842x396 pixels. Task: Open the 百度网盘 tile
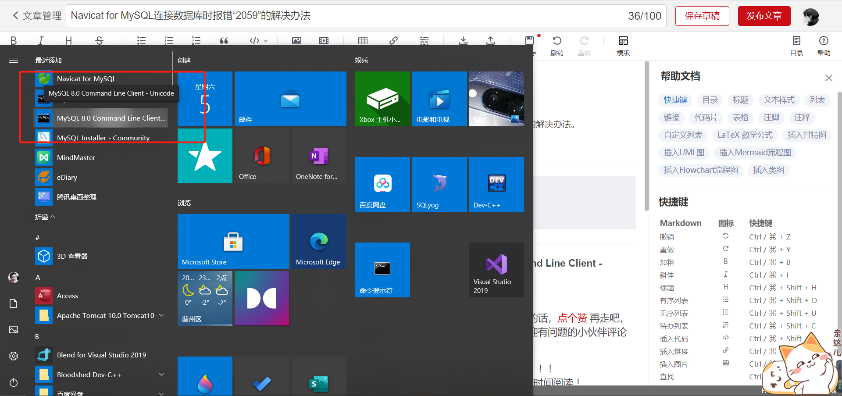tap(382, 184)
